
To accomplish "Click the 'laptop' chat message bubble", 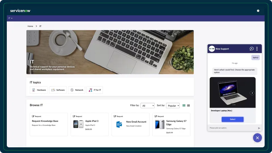I will tap(256, 58).
